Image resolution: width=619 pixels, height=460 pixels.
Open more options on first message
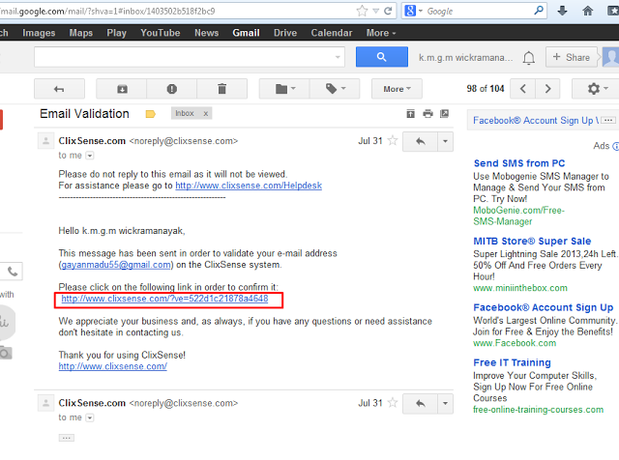coord(445,141)
